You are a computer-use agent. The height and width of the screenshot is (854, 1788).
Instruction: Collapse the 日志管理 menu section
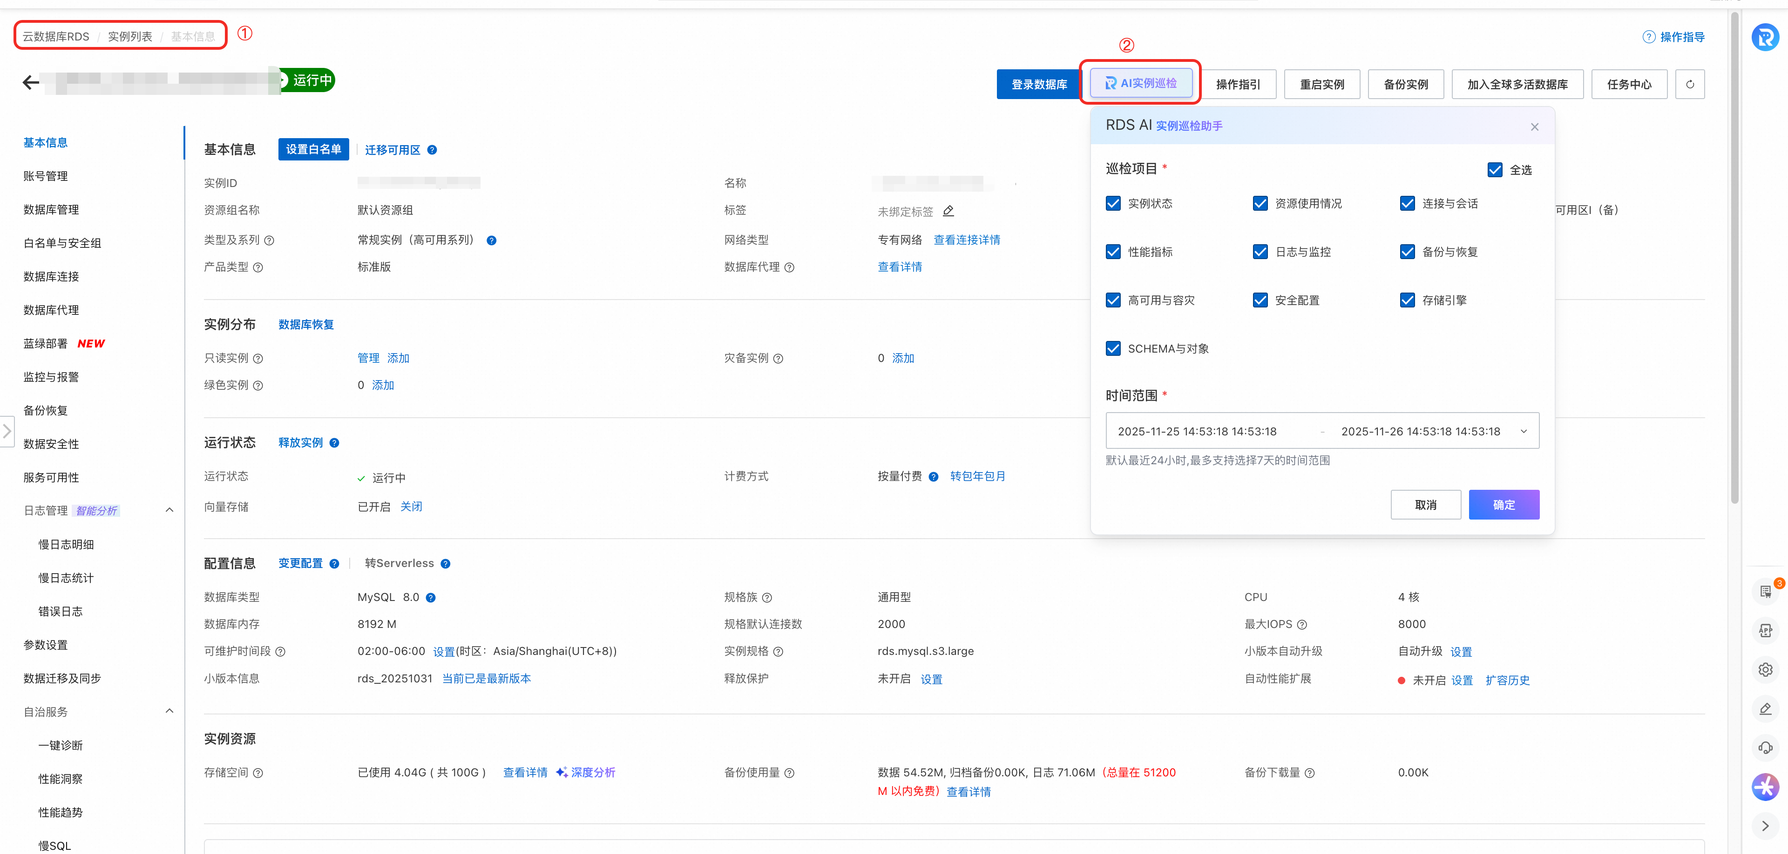(x=169, y=510)
